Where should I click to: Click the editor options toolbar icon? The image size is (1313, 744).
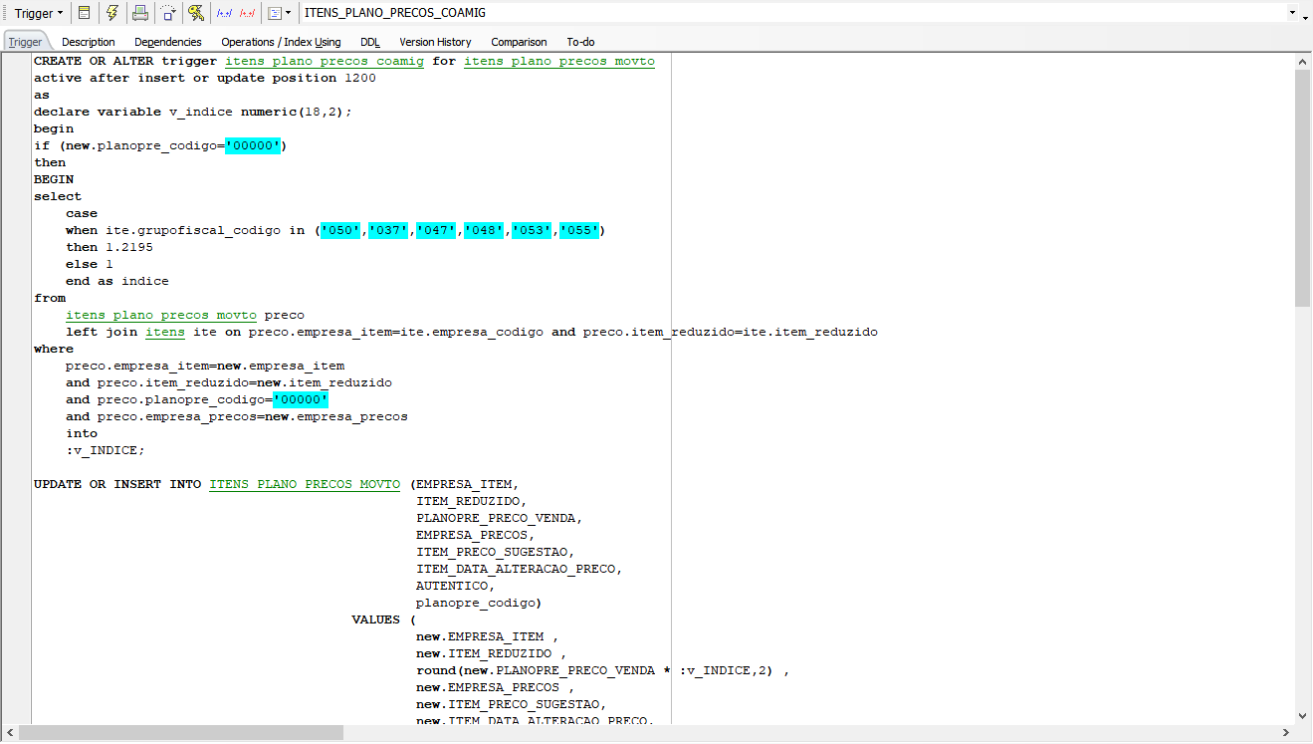coord(276,13)
